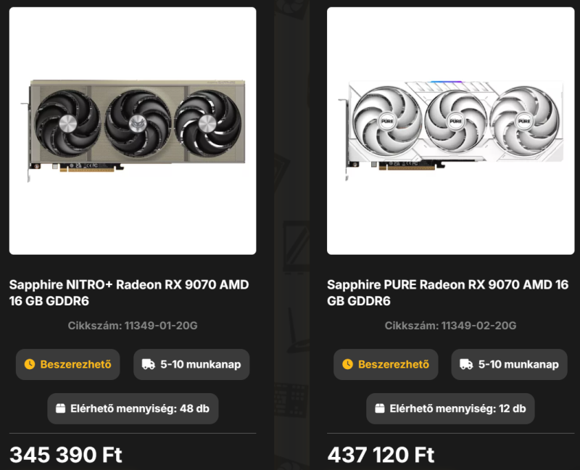Click the Cikkszám 11349-01-20G text
This screenshot has height=470, width=580.
tap(133, 326)
